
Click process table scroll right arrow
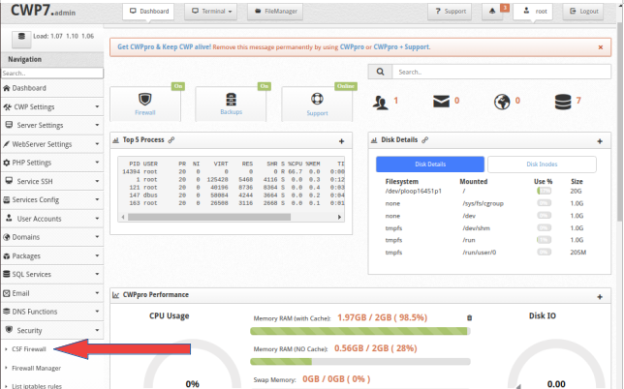click(x=339, y=217)
